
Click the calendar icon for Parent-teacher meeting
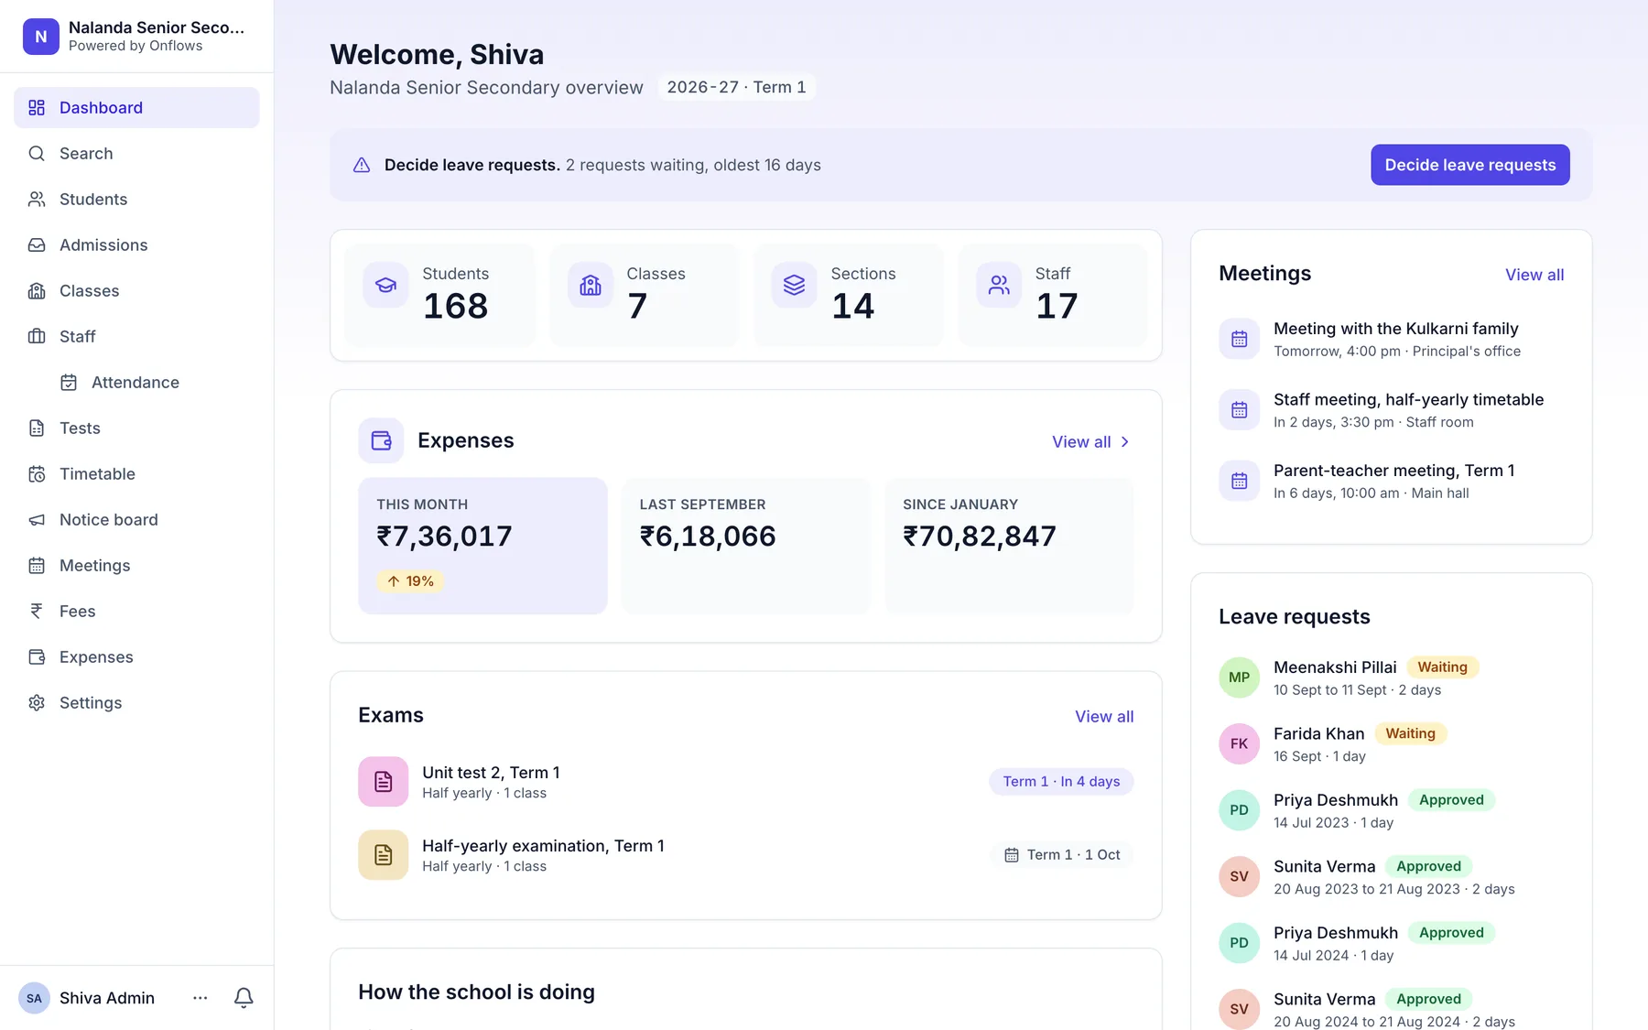[1239, 481]
